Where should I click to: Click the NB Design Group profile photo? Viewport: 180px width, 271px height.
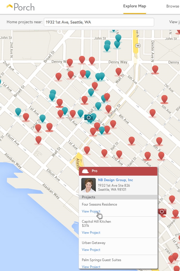(x=89, y=185)
